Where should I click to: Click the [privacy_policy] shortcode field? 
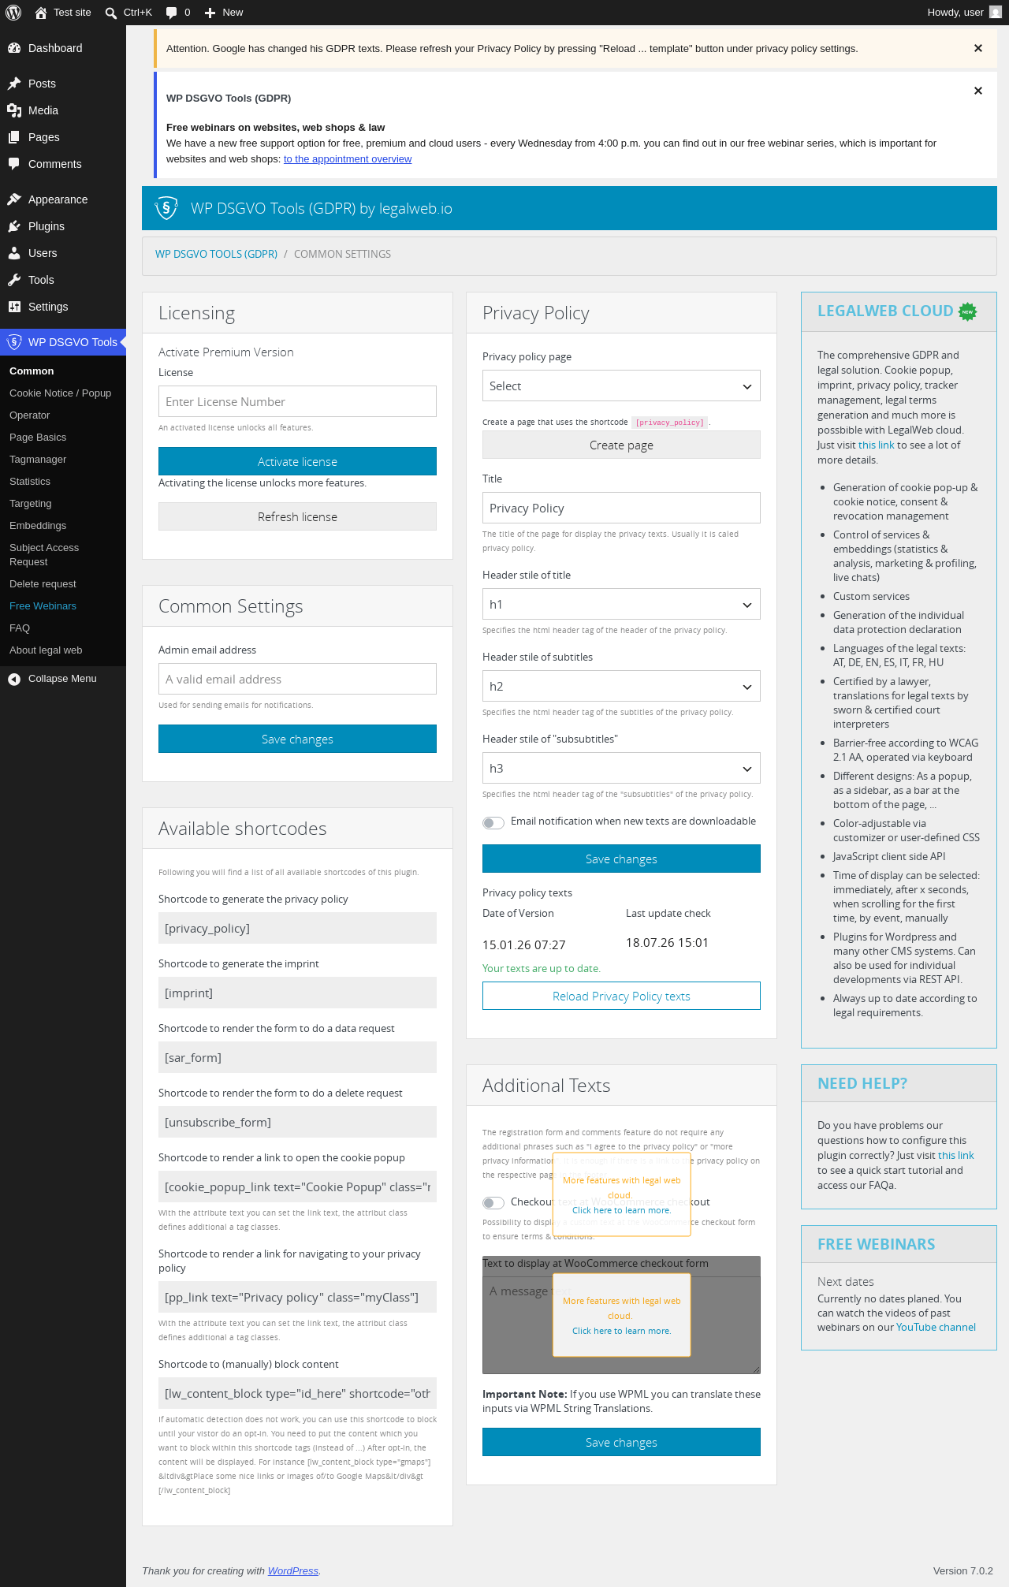[x=297, y=928]
